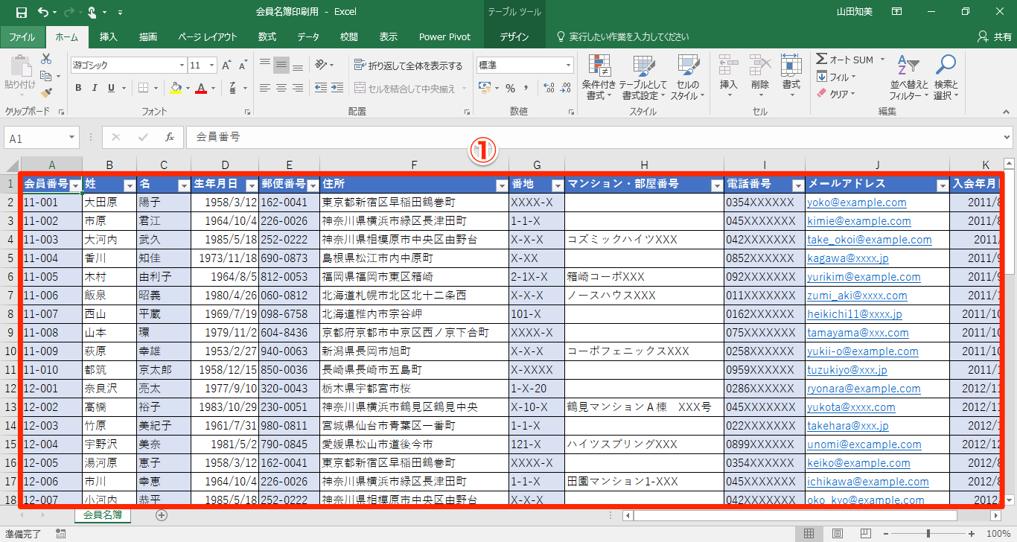Adjust the zoom slider in status bar
The height and width of the screenshot is (542, 1017).
[928, 533]
